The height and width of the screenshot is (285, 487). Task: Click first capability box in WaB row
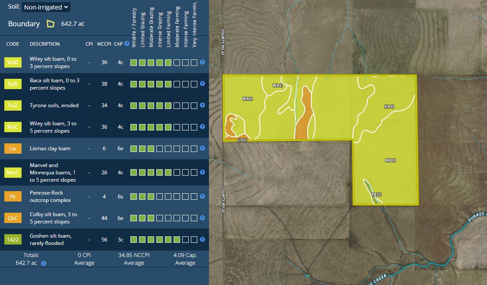[x=134, y=62]
